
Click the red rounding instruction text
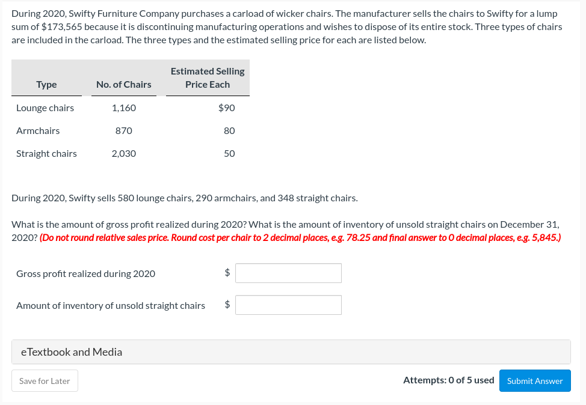300,238
